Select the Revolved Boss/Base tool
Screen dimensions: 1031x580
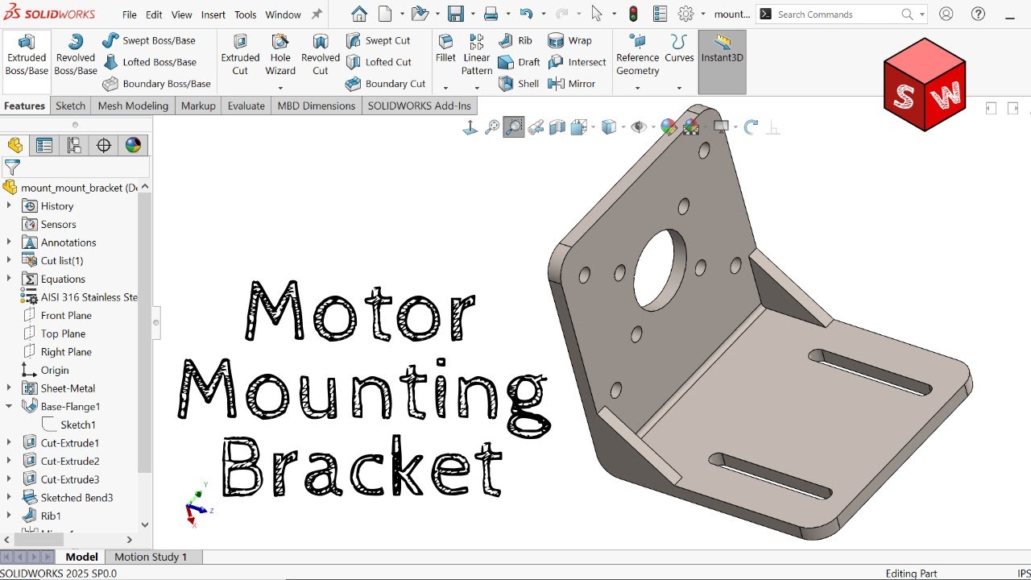tap(76, 55)
